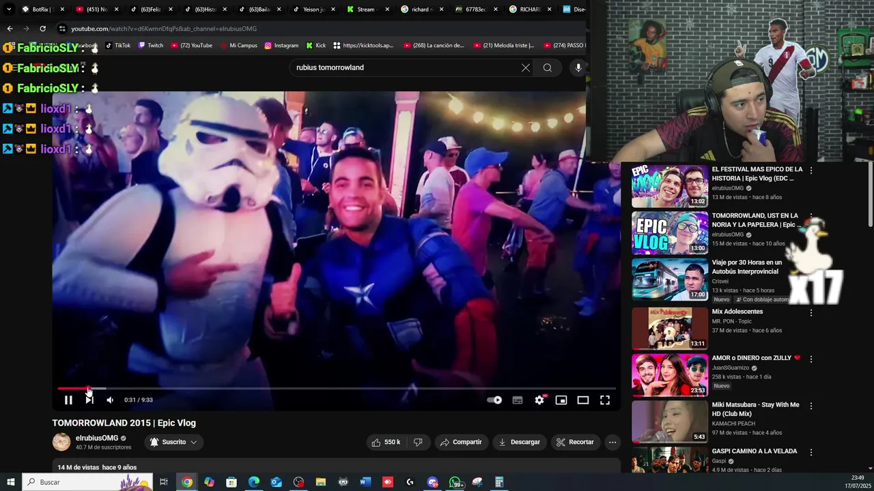Viewport: 874px width, 491px height.
Task: Click the Recortar button
Action: click(x=575, y=442)
